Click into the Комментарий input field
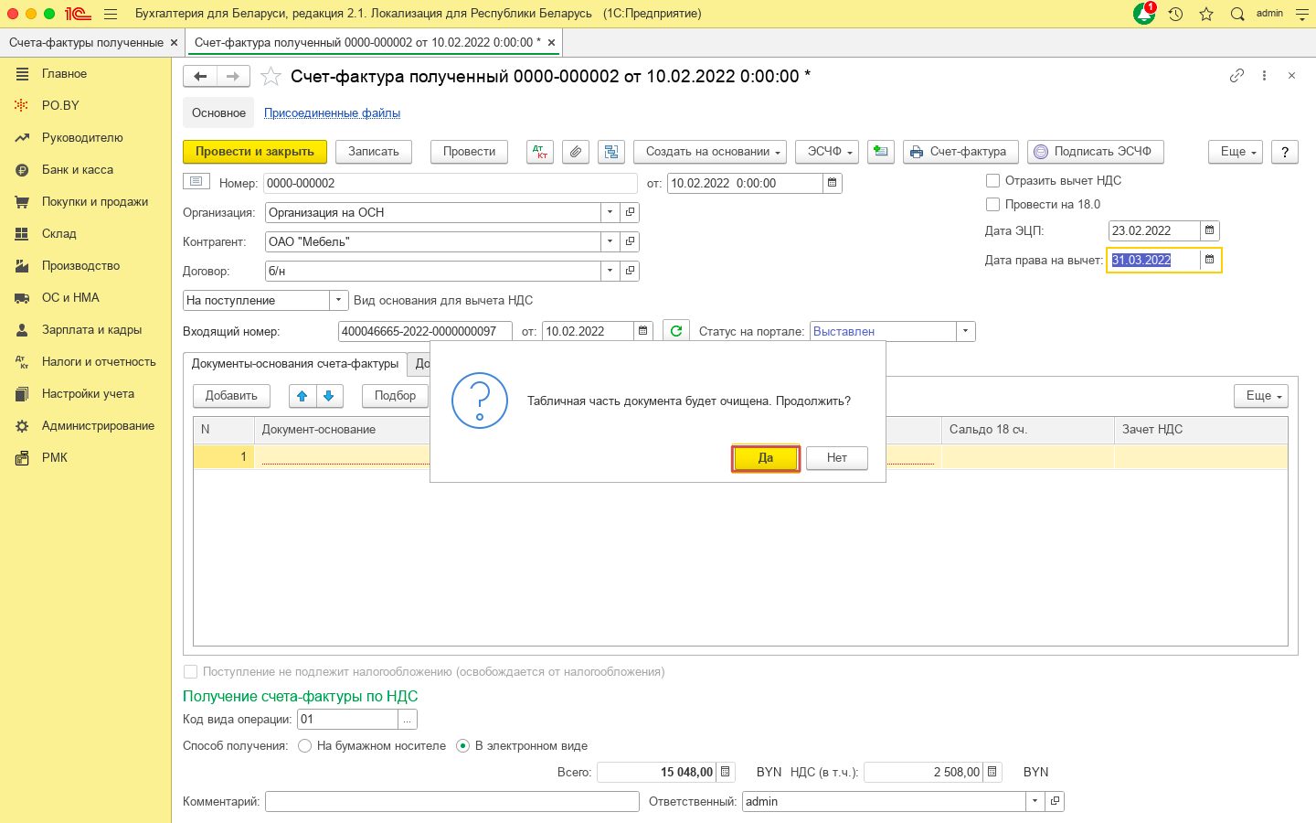 tap(451, 802)
